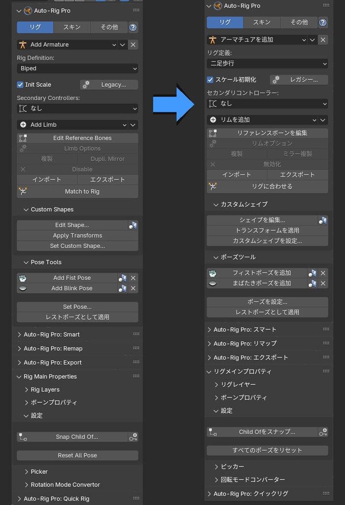Open Secondary Controllers なし dropdown in English panel
This screenshot has width=345, height=505.
(x=77, y=108)
